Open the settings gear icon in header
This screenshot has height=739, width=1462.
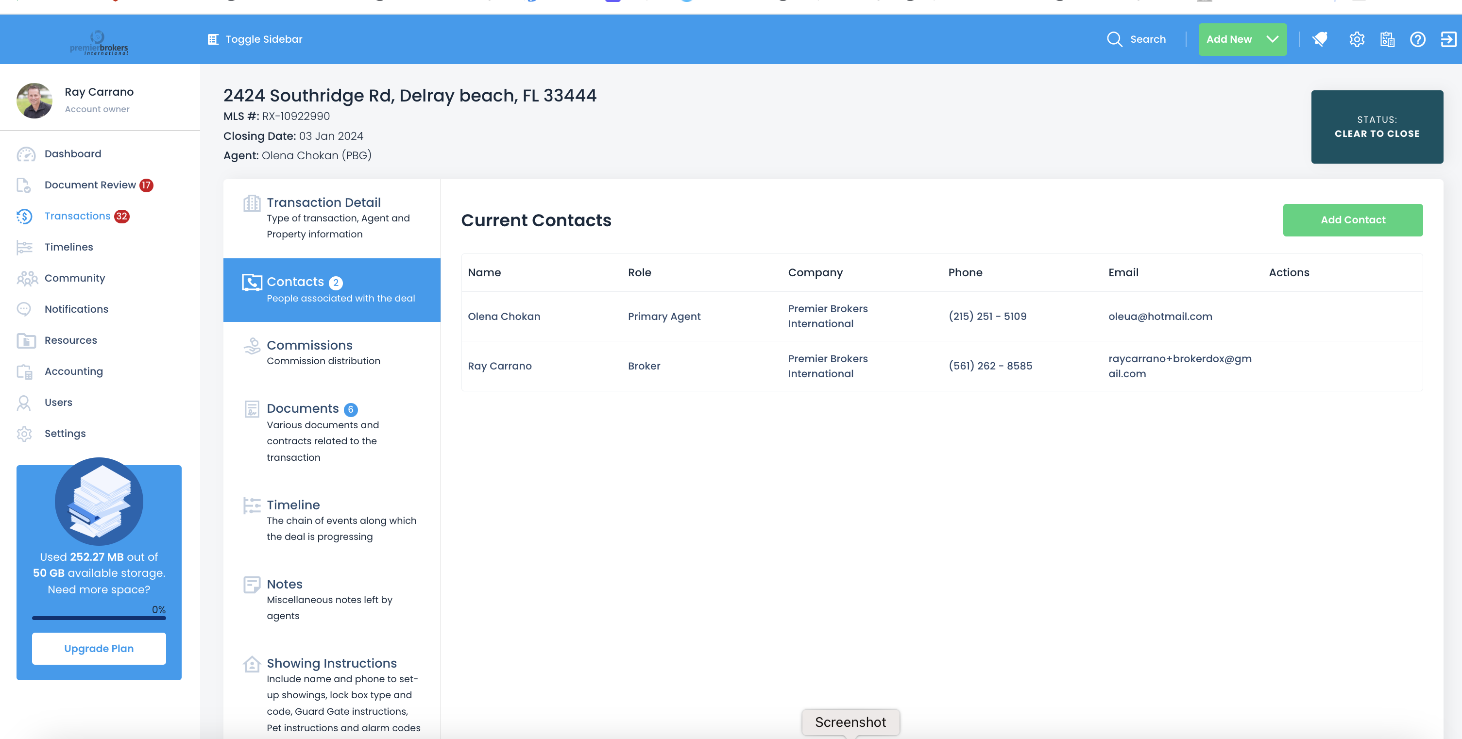click(1357, 39)
